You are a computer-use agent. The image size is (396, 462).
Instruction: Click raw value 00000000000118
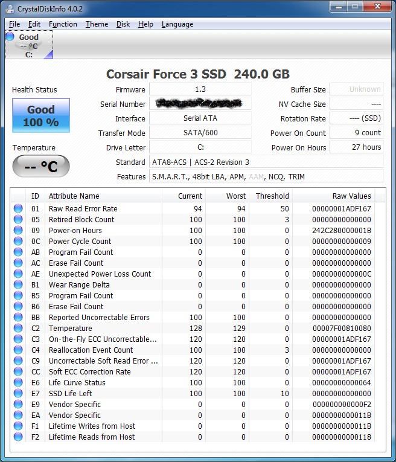tap(342, 437)
